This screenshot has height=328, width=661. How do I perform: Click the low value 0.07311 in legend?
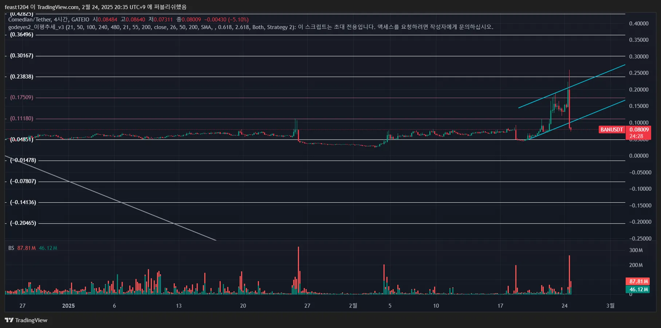click(x=163, y=19)
